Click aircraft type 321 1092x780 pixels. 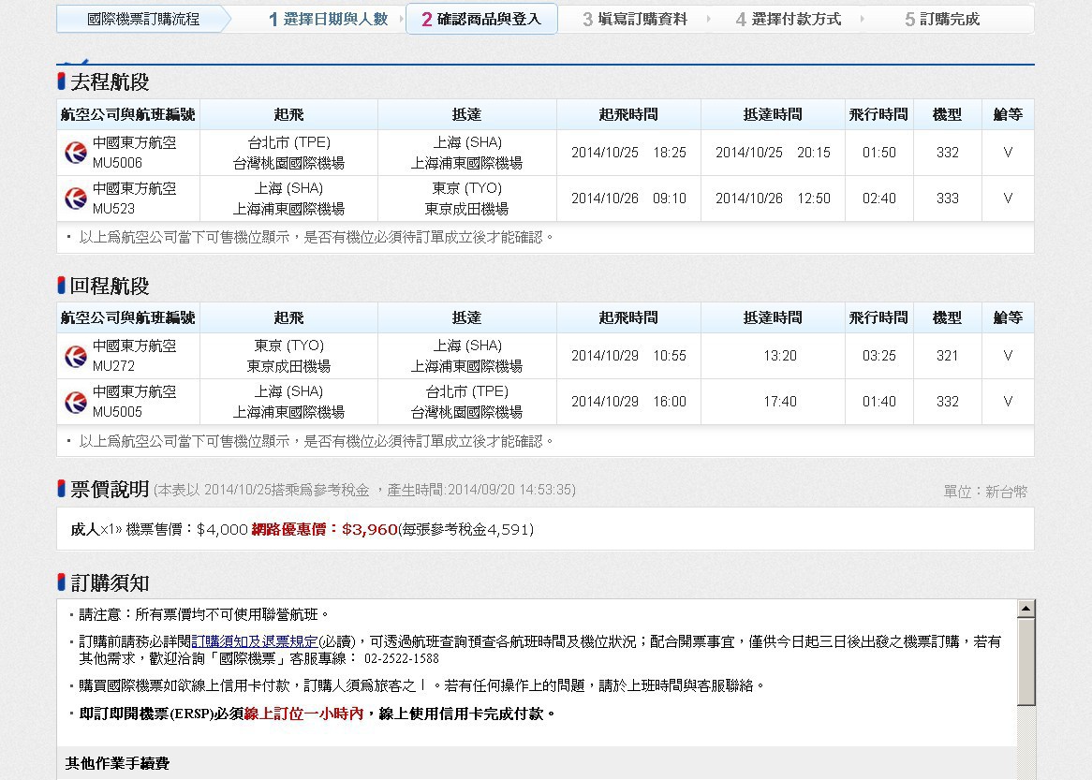947,356
